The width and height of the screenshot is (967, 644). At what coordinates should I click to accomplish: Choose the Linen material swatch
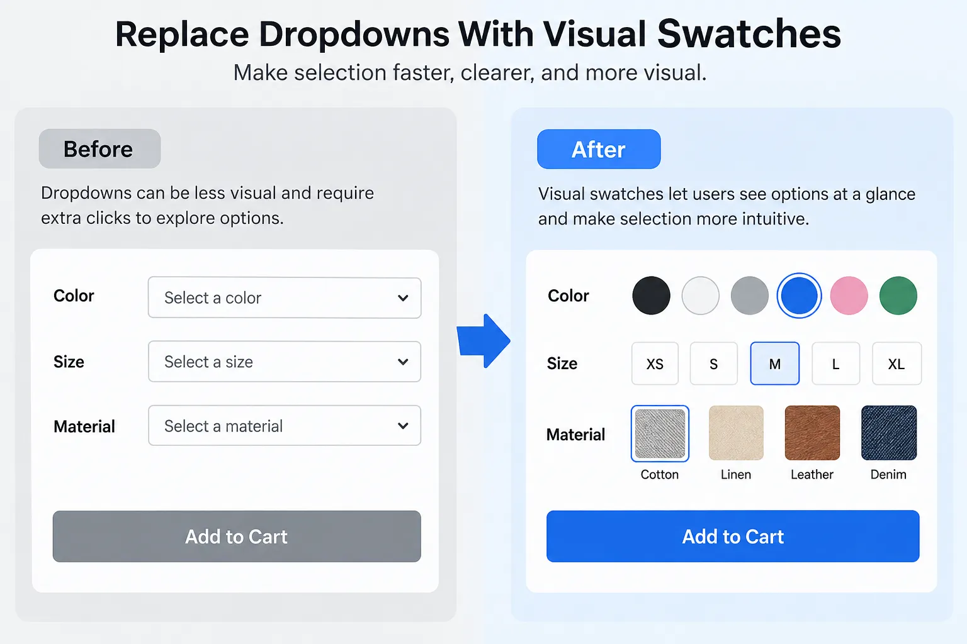coord(736,433)
